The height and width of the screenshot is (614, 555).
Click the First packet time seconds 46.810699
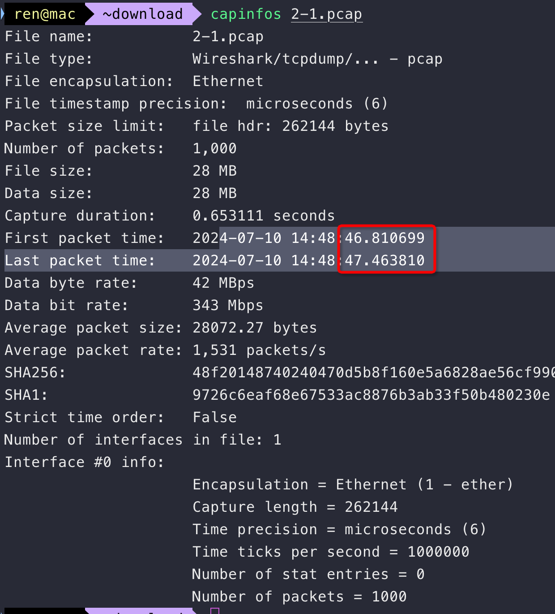(384, 238)
